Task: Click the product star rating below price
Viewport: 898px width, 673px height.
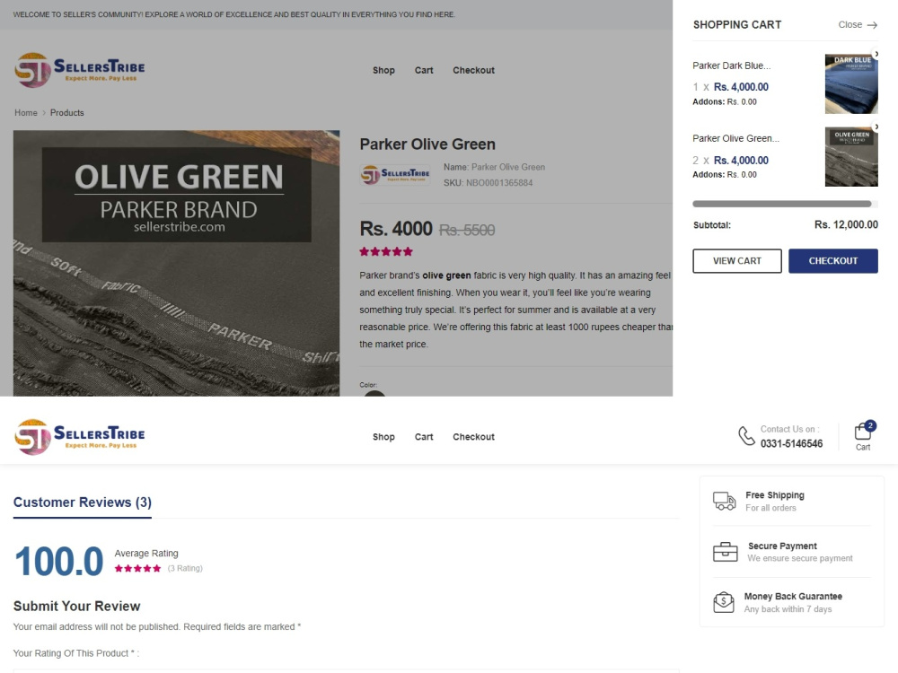Action: (386, 252)
